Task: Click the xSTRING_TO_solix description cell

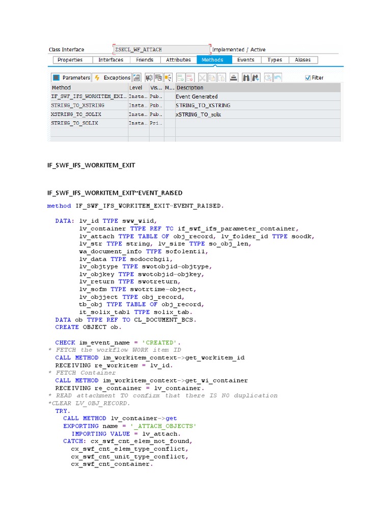Action: click(x=258, y=115)
